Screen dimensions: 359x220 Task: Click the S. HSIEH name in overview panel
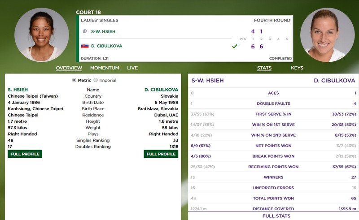coord(18,90)
